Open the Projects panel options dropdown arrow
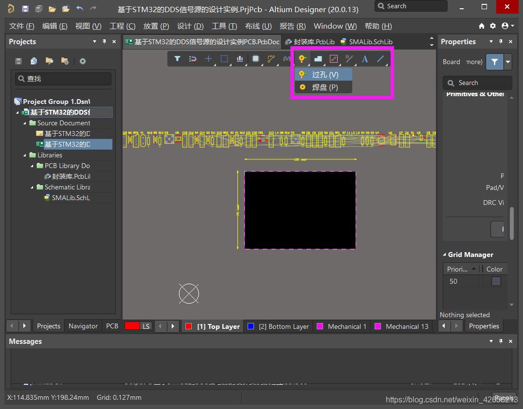Viewport: 523px width, 409px height. pyautogui.click(x=95, y=42)
